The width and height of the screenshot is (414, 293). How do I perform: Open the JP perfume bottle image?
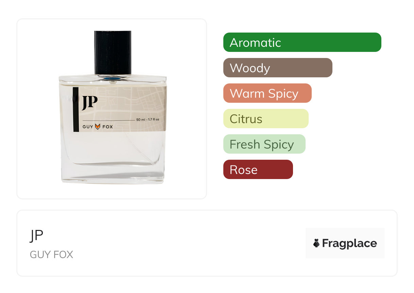tap(113, 107)
